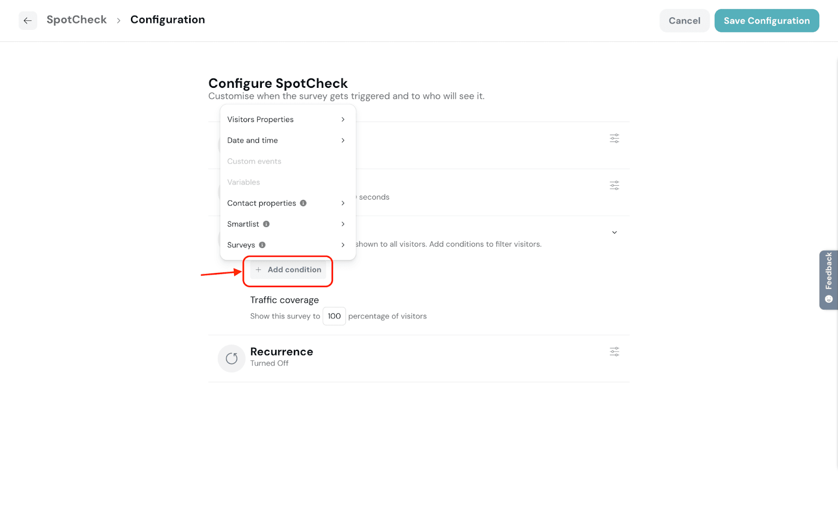Image resolution: width=838 pixels, height=523 pixels.
Task: Cancel the configuration changes
Action: [684, 21]
